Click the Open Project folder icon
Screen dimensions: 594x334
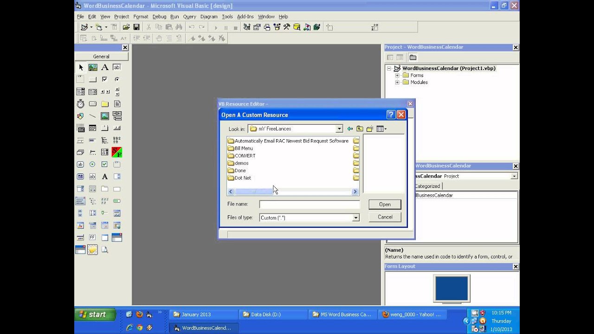click(x=126, y=27)
